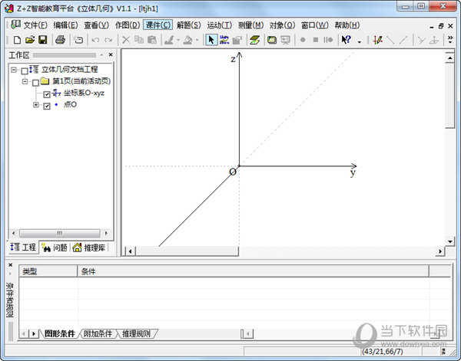Toggle checkbox for 坐标系O-xyz
The image size is (461, 361).
coord(47,94)
